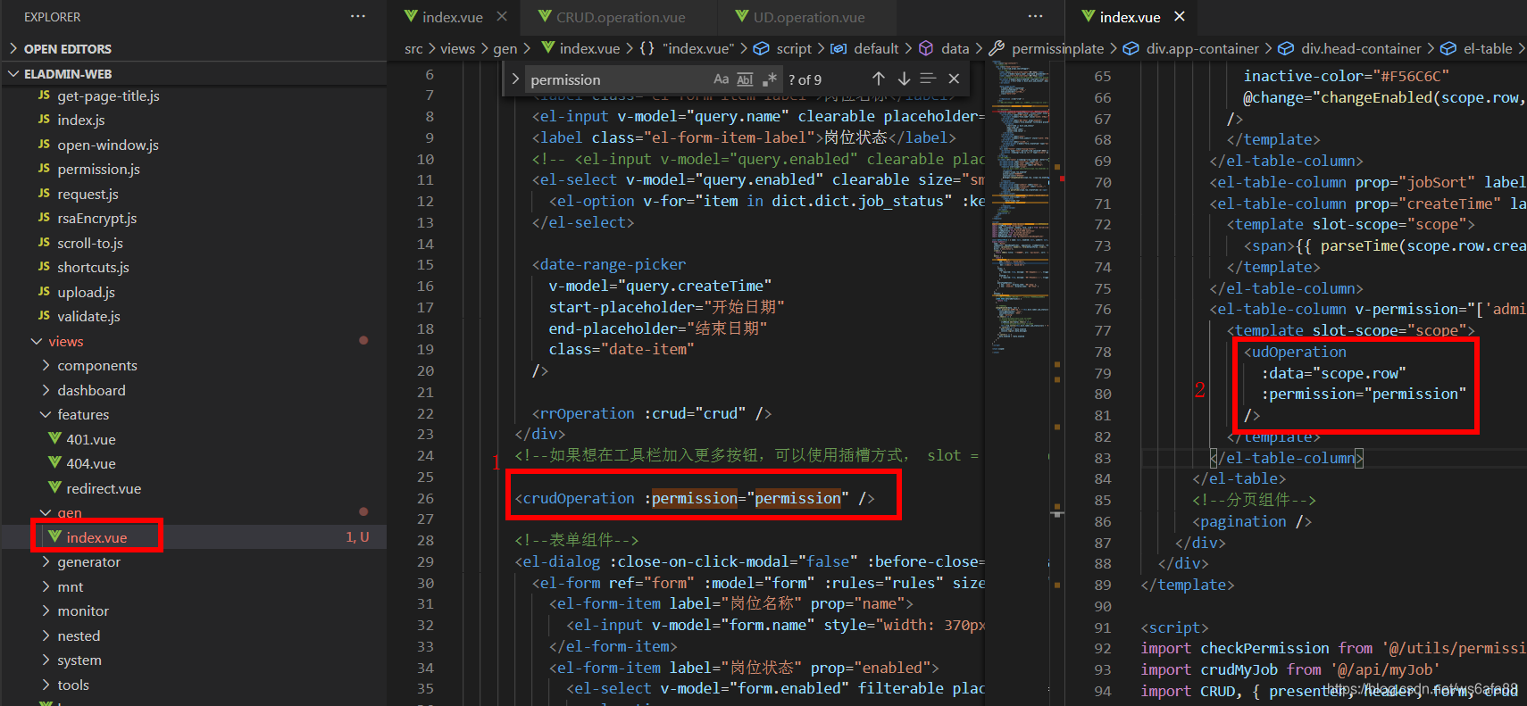This screenshot has width=1527, height=706.
Task: Open left editor group more actions menu
Action: tap(1035, 17)
